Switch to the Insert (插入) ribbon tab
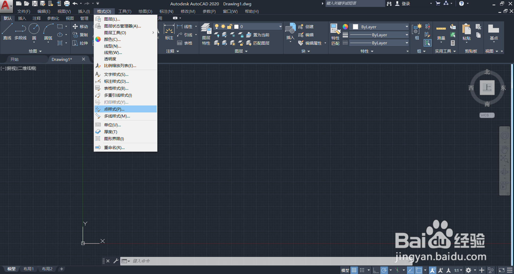 coord(22,18)
